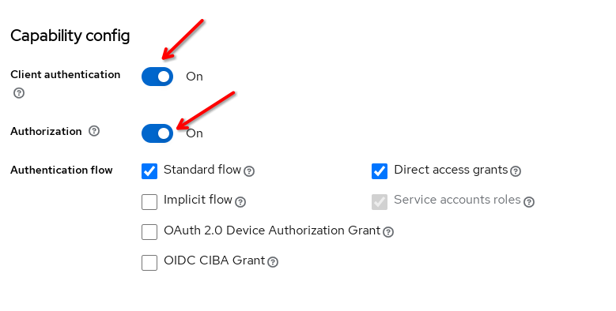This screenshot has height=311, width=616.
Task: Open help icon under Client authentication label
Action: click(19, 93)
